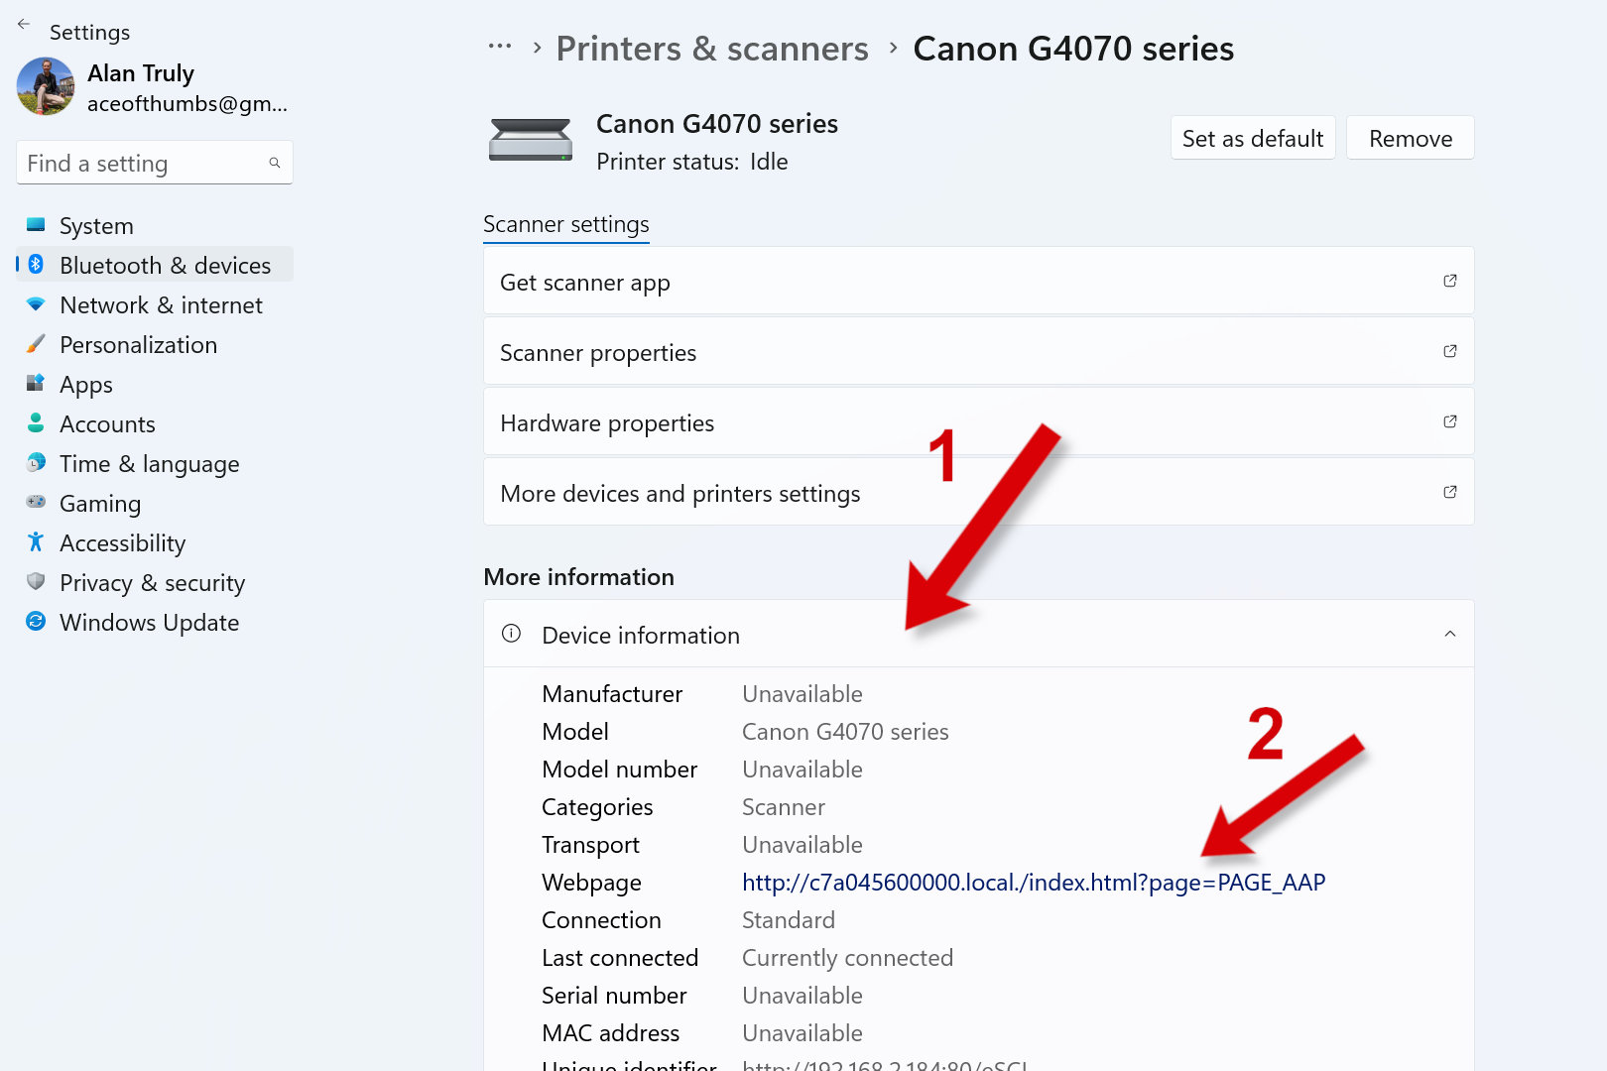Open Accounts settings

155,424
